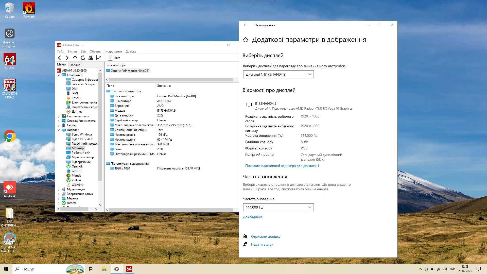This screenshot has height=274, width=487.
Task: Click the home icon in Settings window
Action: 245,40
